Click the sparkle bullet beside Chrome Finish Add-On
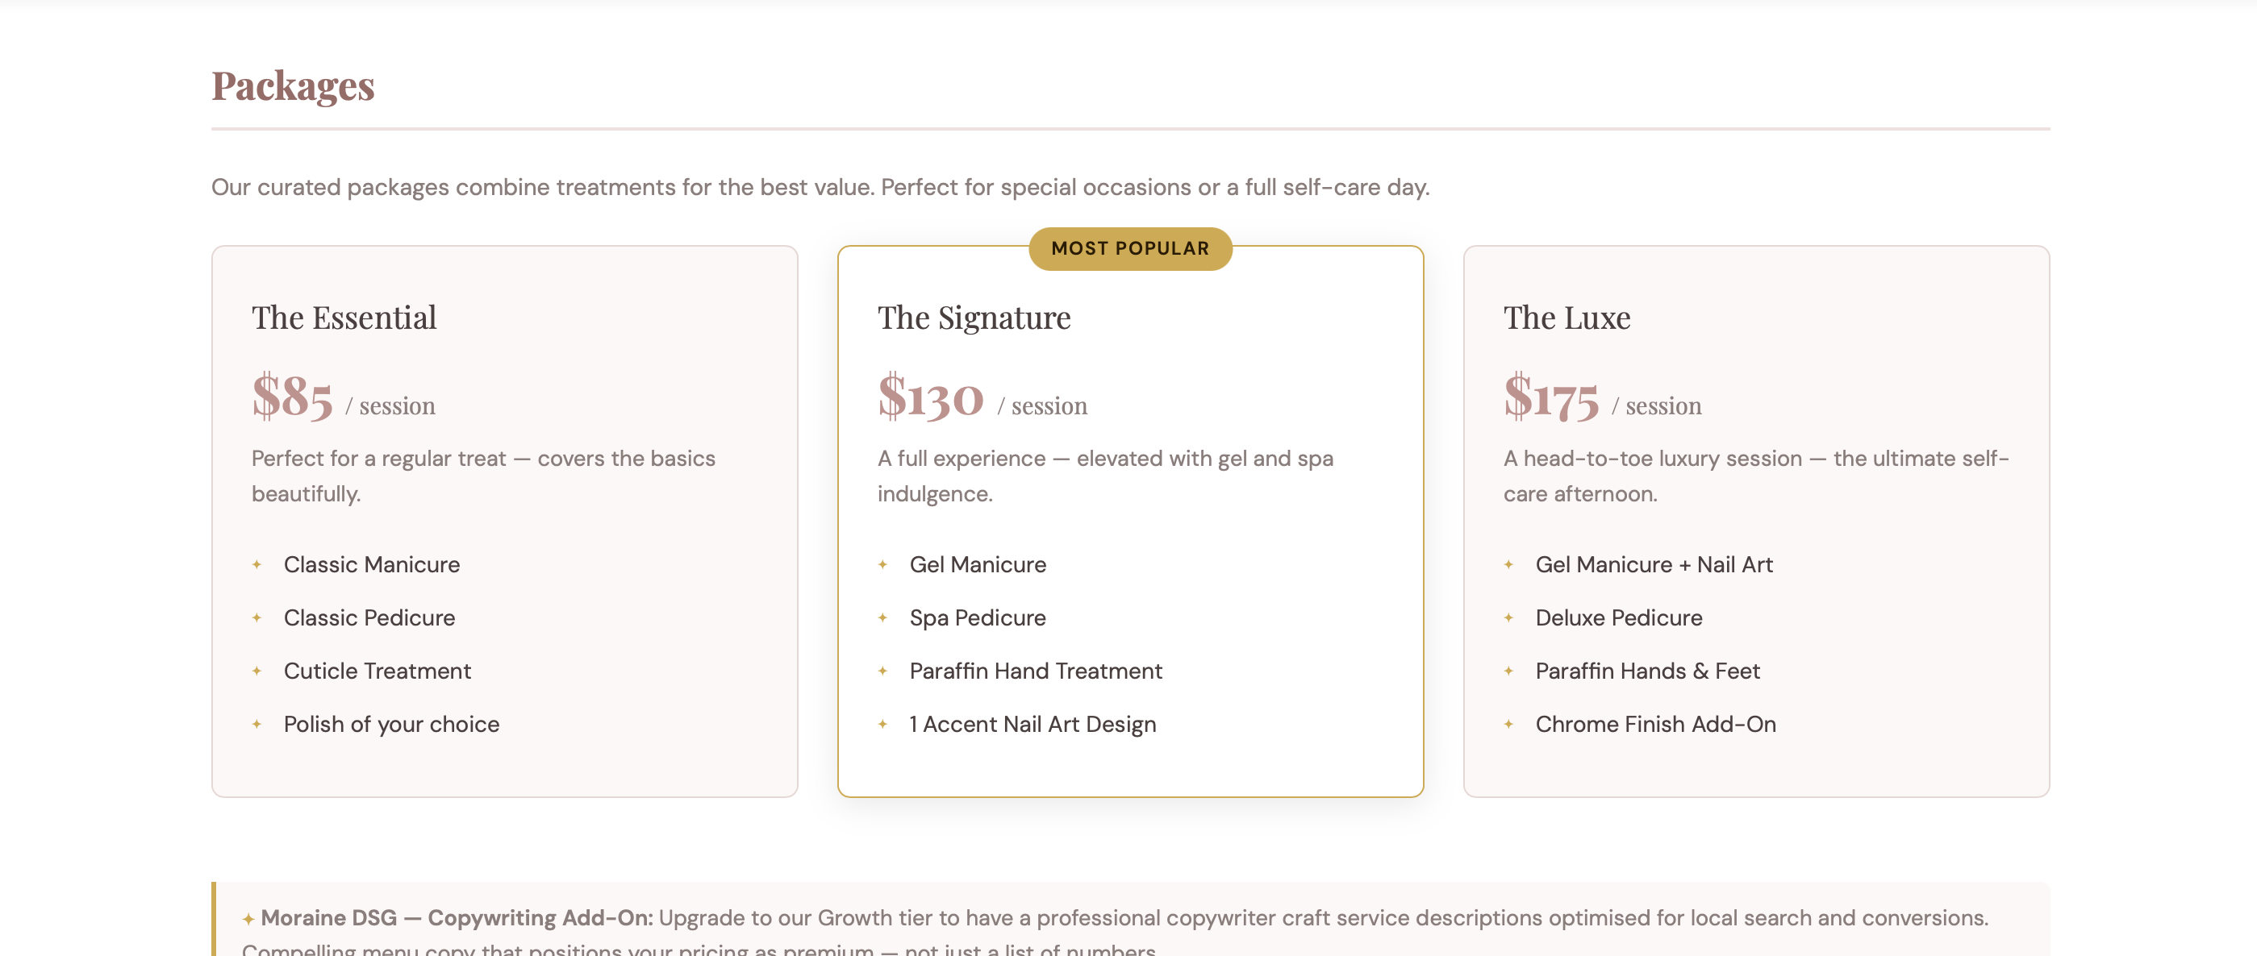This screenshot has width=2257, height=956. click(x=1508, y=725)
